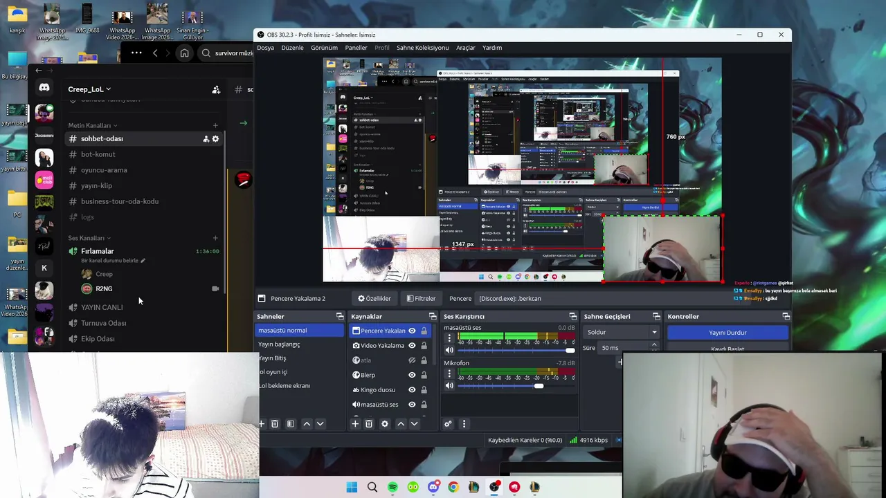
Task: Open scene filters icon in Sahneler panel
Action: [291, 424]
